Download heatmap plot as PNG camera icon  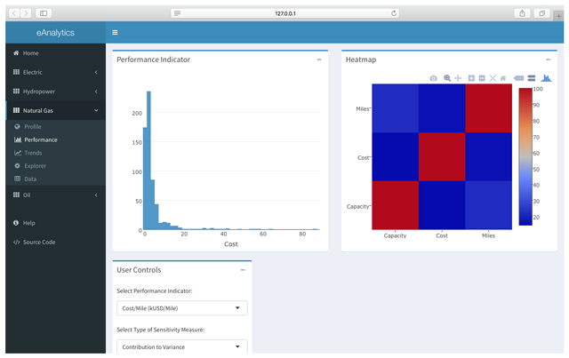pos(433,78)
